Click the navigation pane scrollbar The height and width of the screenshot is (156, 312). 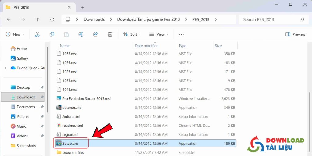click(x=47, y=80)
